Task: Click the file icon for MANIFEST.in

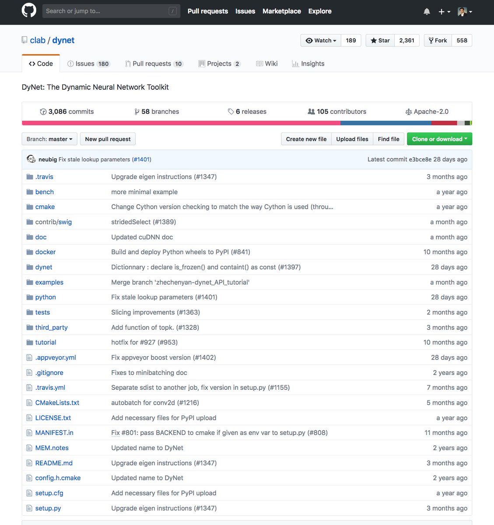Action: tap(29, 433)
